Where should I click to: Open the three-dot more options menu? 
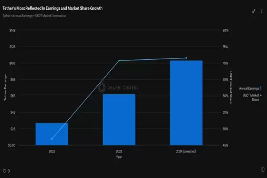(x=262, y=11)
